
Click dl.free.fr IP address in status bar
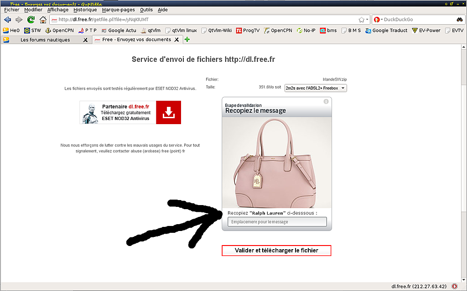[x=419, y=286]
